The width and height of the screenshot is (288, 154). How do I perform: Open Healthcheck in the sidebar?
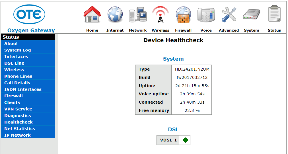(x=28, y=122)
